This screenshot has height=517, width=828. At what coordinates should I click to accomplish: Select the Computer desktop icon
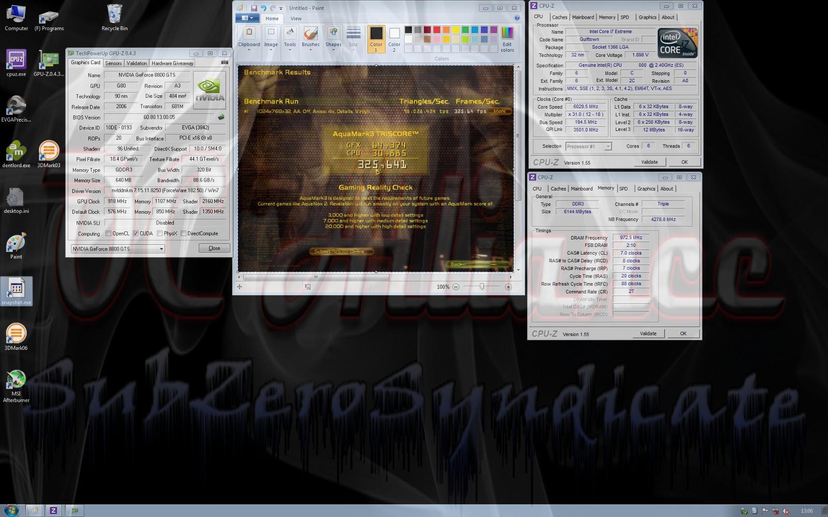point(17,18)
